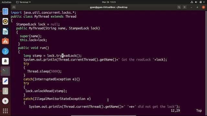Open the Activities overview
Viewport: 207px width, 116px height.
(x=6, y=2)
